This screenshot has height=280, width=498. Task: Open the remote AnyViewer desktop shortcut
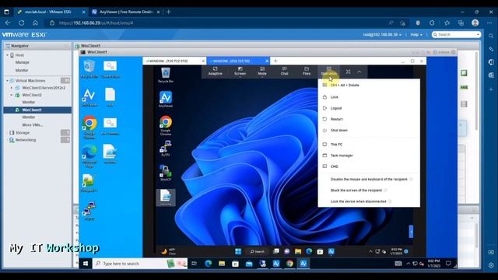(166, 99)
